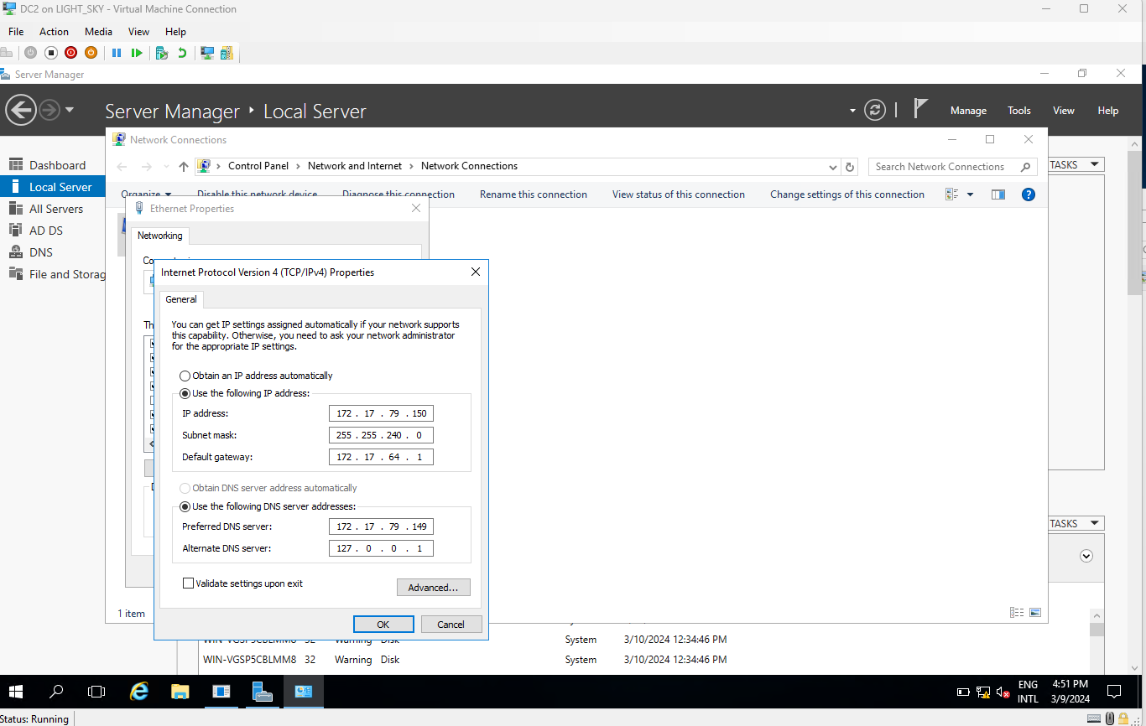Click the Alternate DNS server field
This screenshot has height=726, width=1146.
pyautogui.click(x=382, y=548)
